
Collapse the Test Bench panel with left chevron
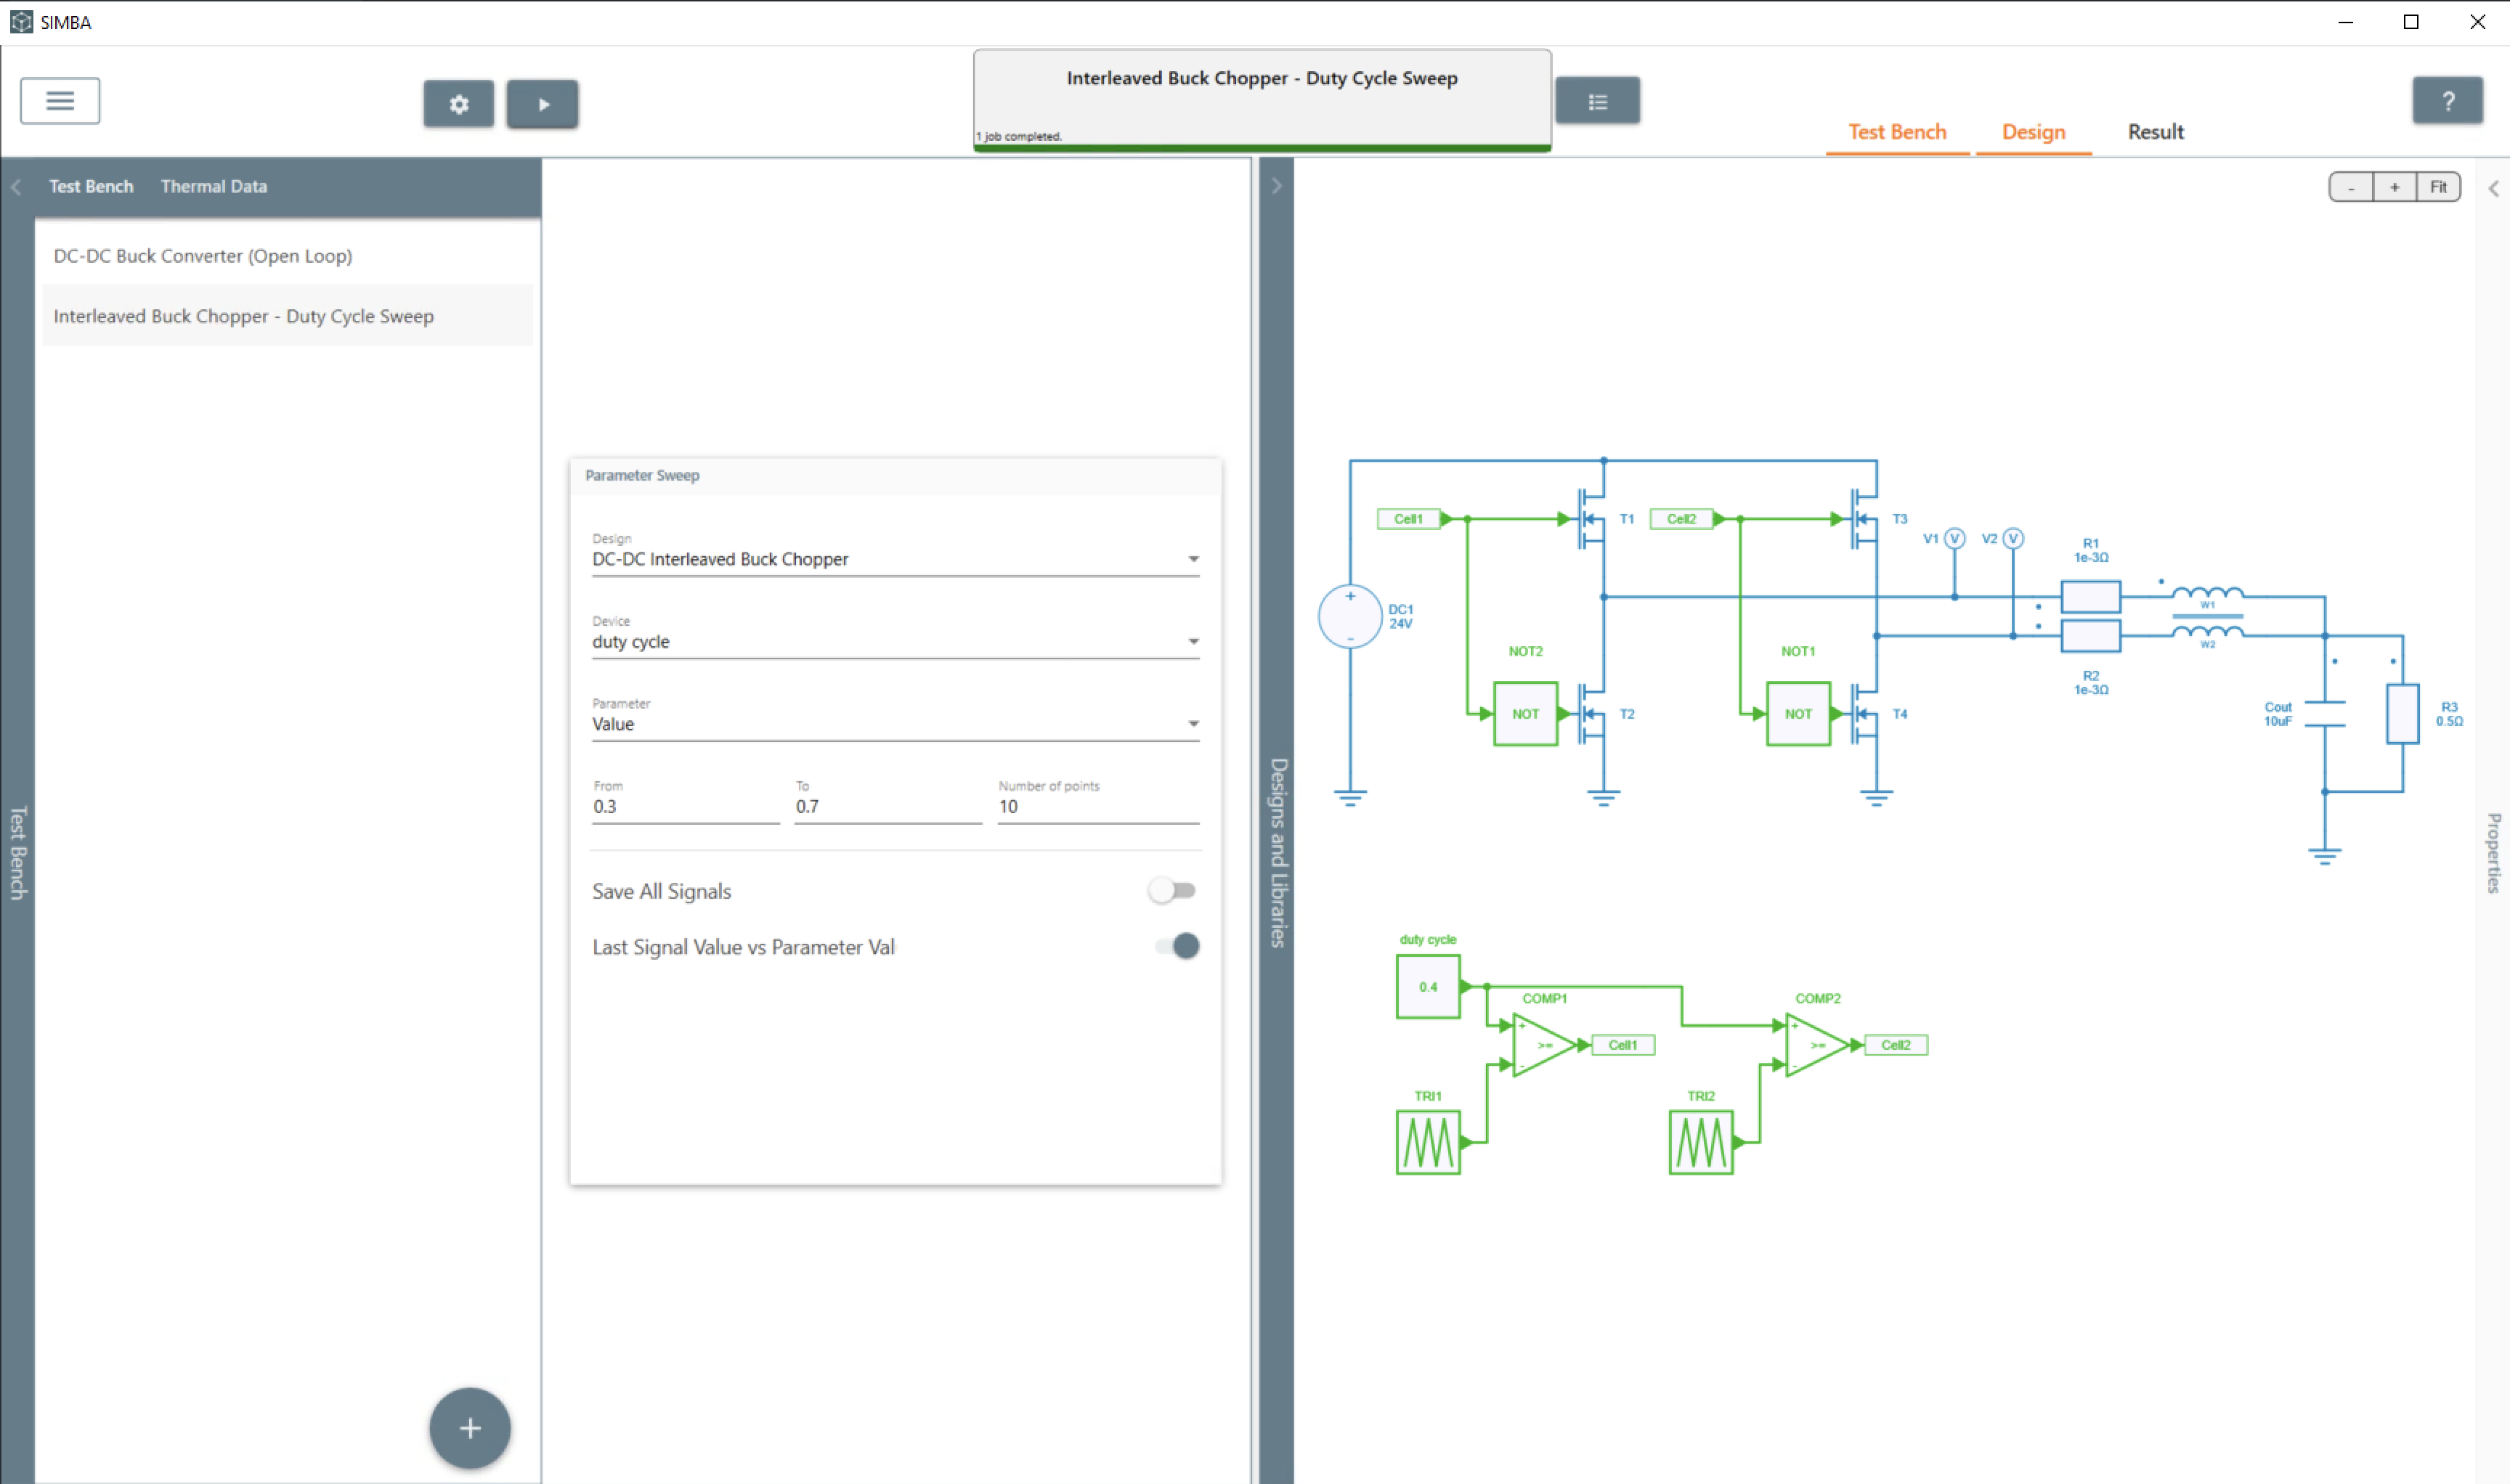coord(16,187)
